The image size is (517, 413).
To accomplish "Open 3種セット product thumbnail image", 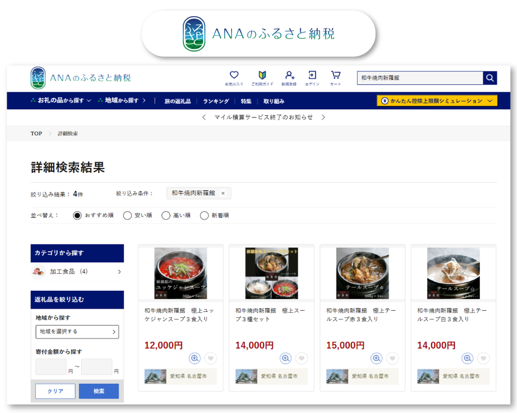I will click(272, 273).
